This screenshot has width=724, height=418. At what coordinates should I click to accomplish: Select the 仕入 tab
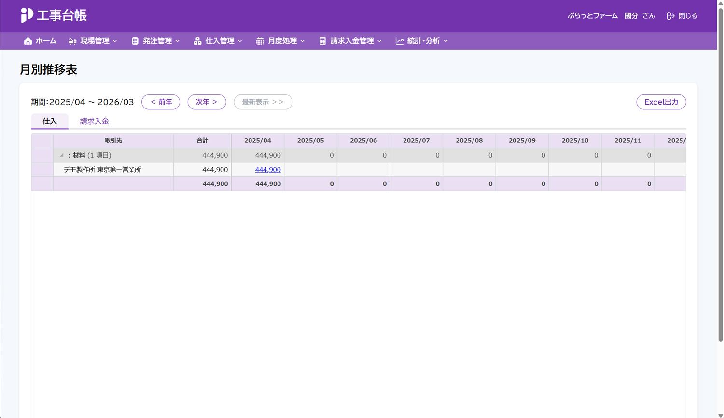[x=50, y=121]
